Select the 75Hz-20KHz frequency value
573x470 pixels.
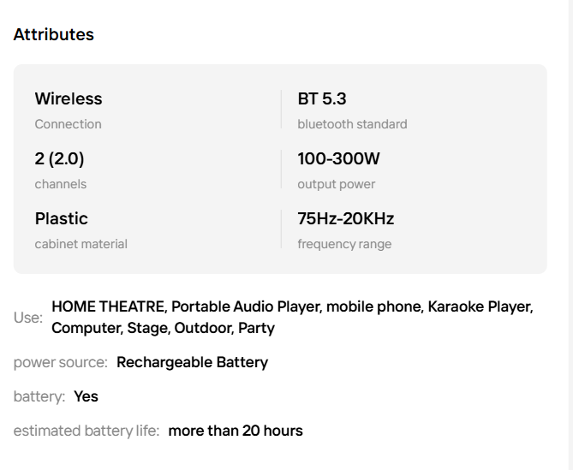[x=345, y=219]
